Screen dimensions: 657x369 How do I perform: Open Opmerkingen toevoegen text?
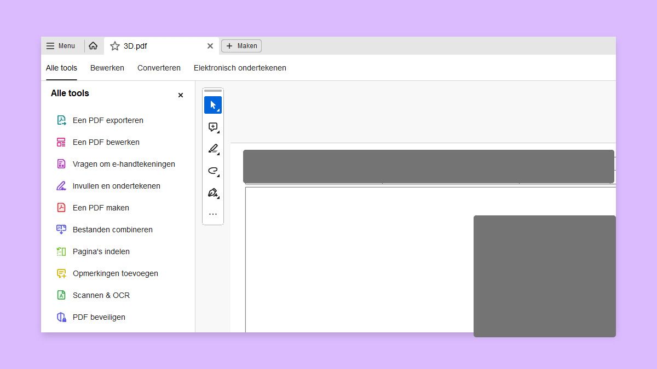(116, 273)
